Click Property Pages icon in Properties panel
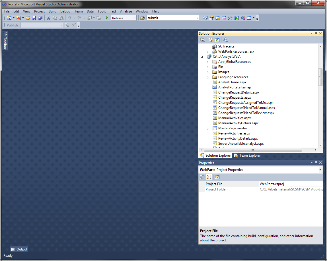Viewport: 327px width, 261px height. (217, 177)
